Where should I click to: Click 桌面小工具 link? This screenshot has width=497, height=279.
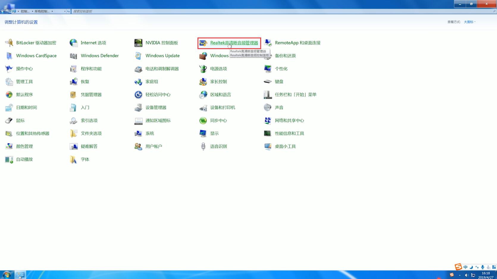pyautogui.click(x=285, y=146)
